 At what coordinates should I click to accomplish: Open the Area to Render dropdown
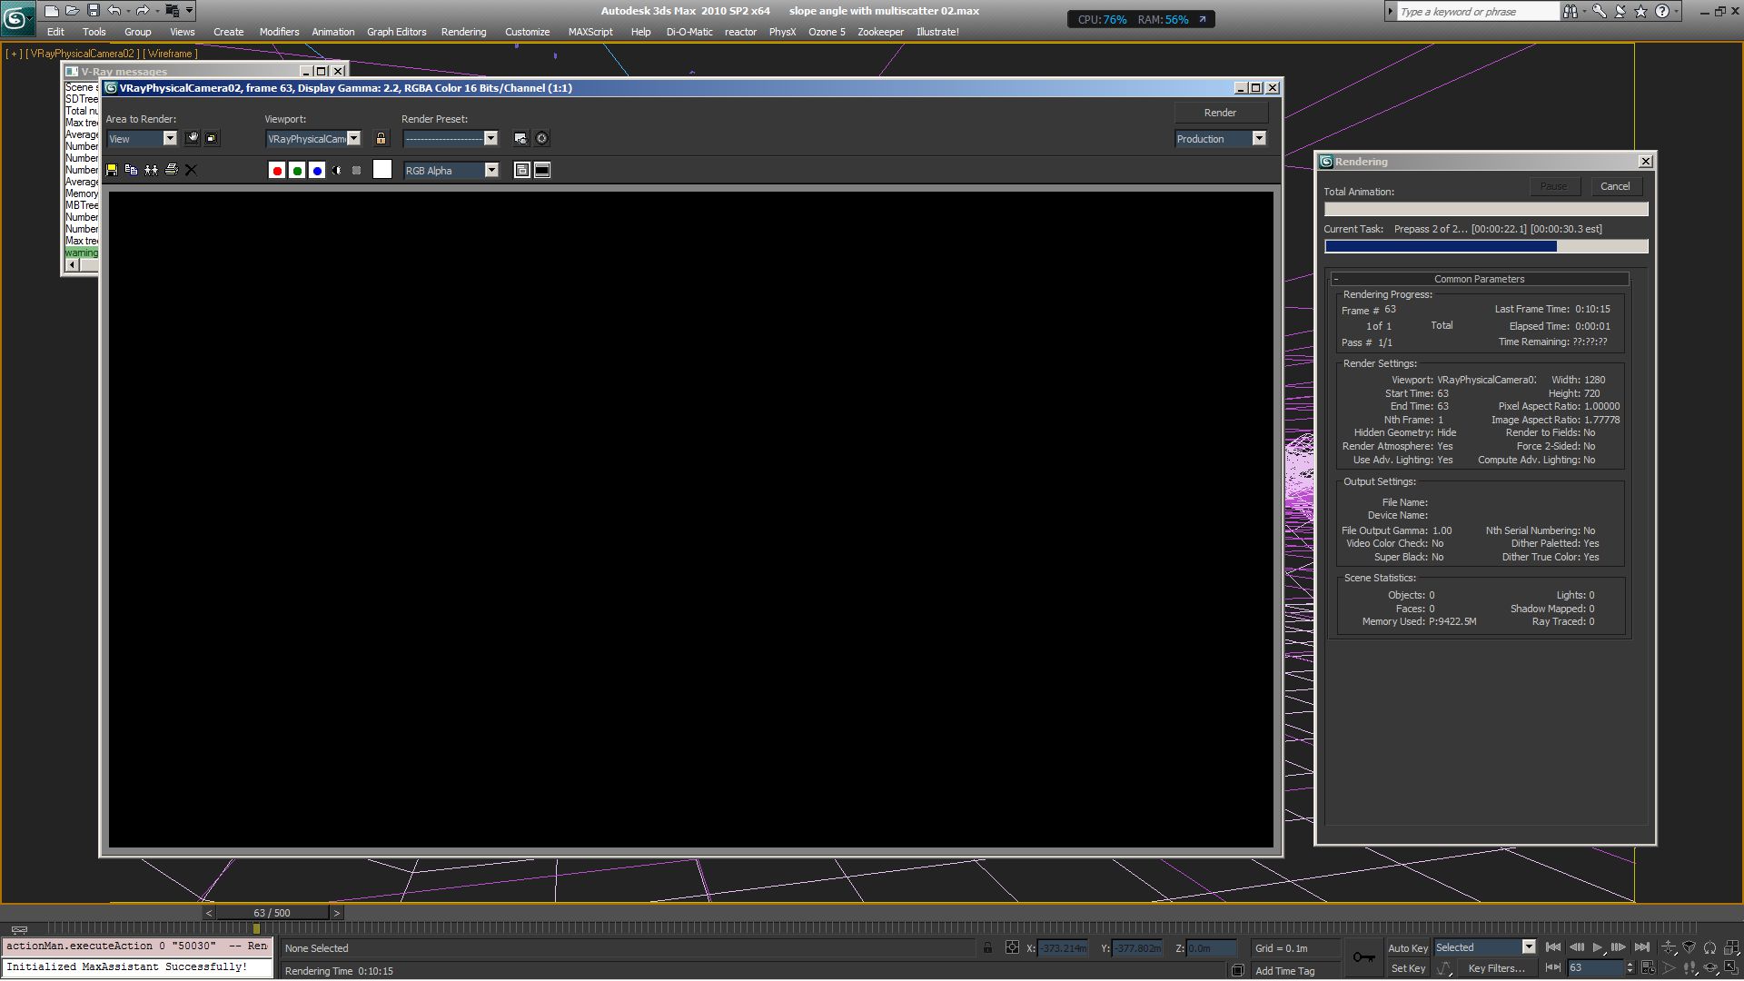170,138
